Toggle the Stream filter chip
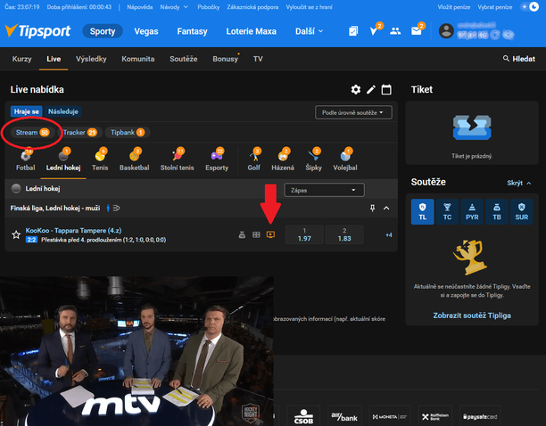 [32, 133]
